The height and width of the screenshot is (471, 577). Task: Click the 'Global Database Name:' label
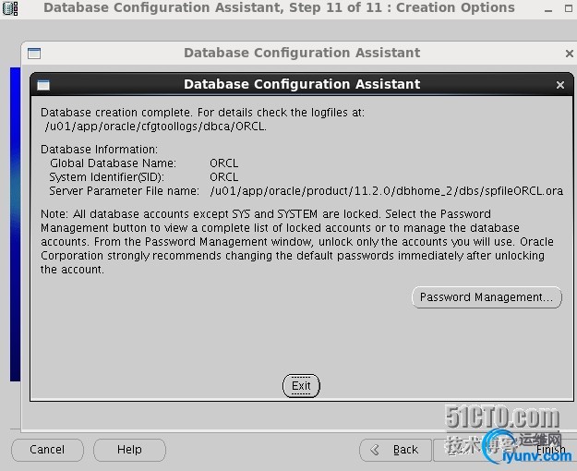pos(113,163)
